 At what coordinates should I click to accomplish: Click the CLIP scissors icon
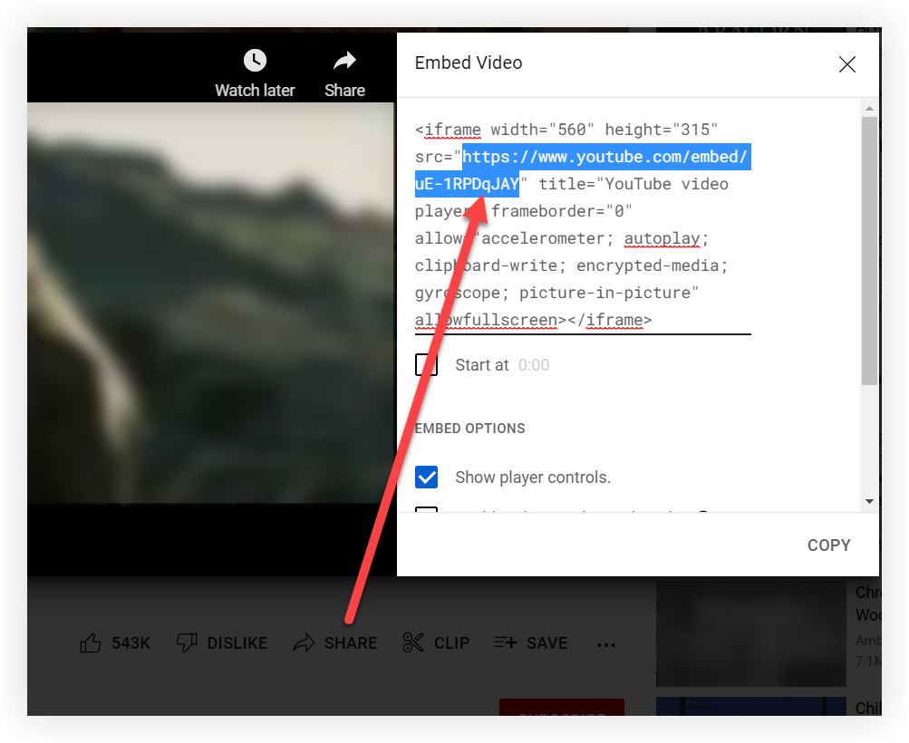[412, 643]
